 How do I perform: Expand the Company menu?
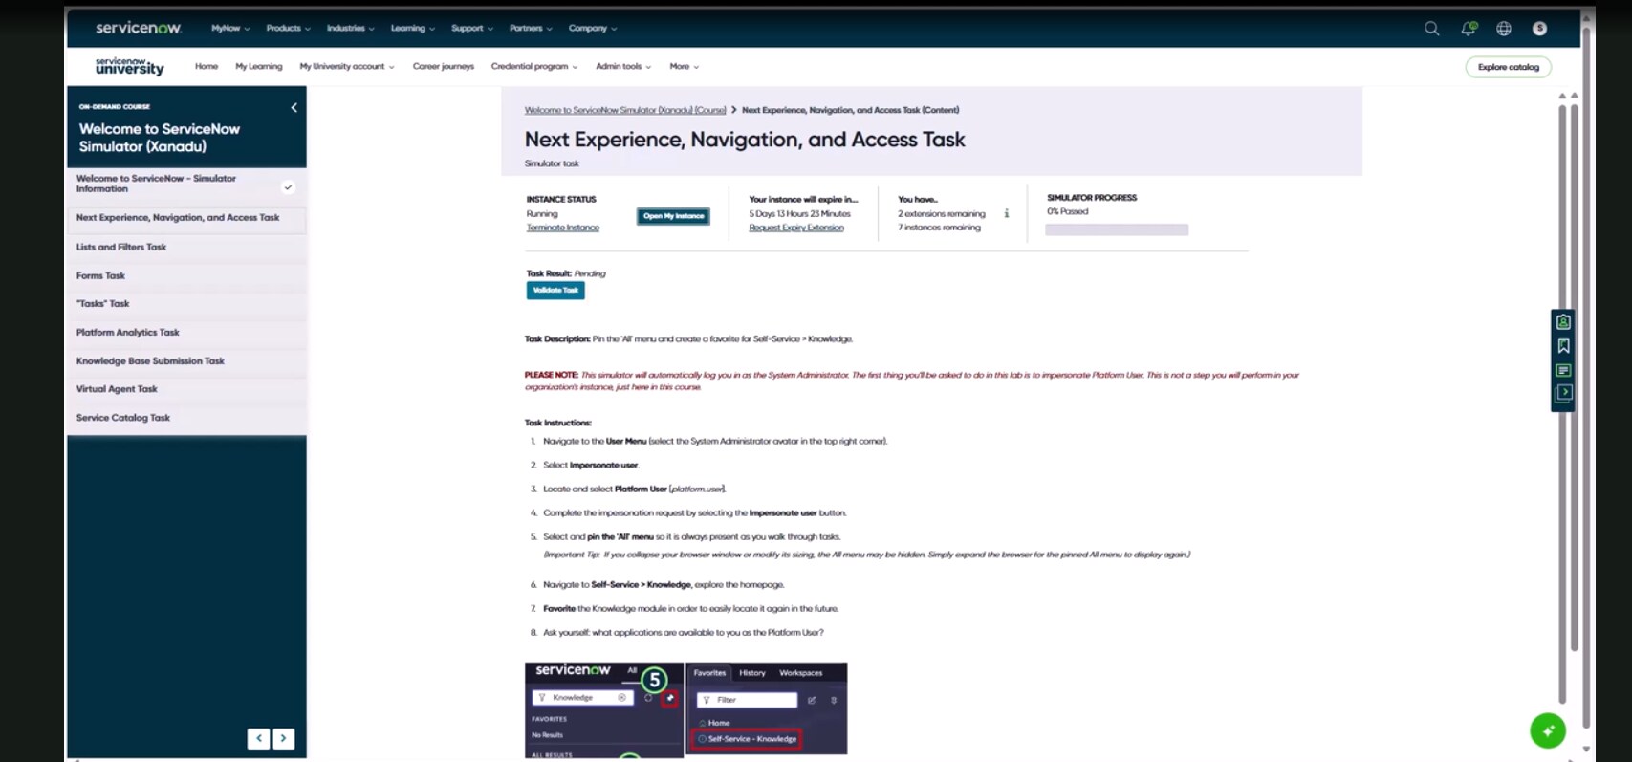(x=593, y=29)
